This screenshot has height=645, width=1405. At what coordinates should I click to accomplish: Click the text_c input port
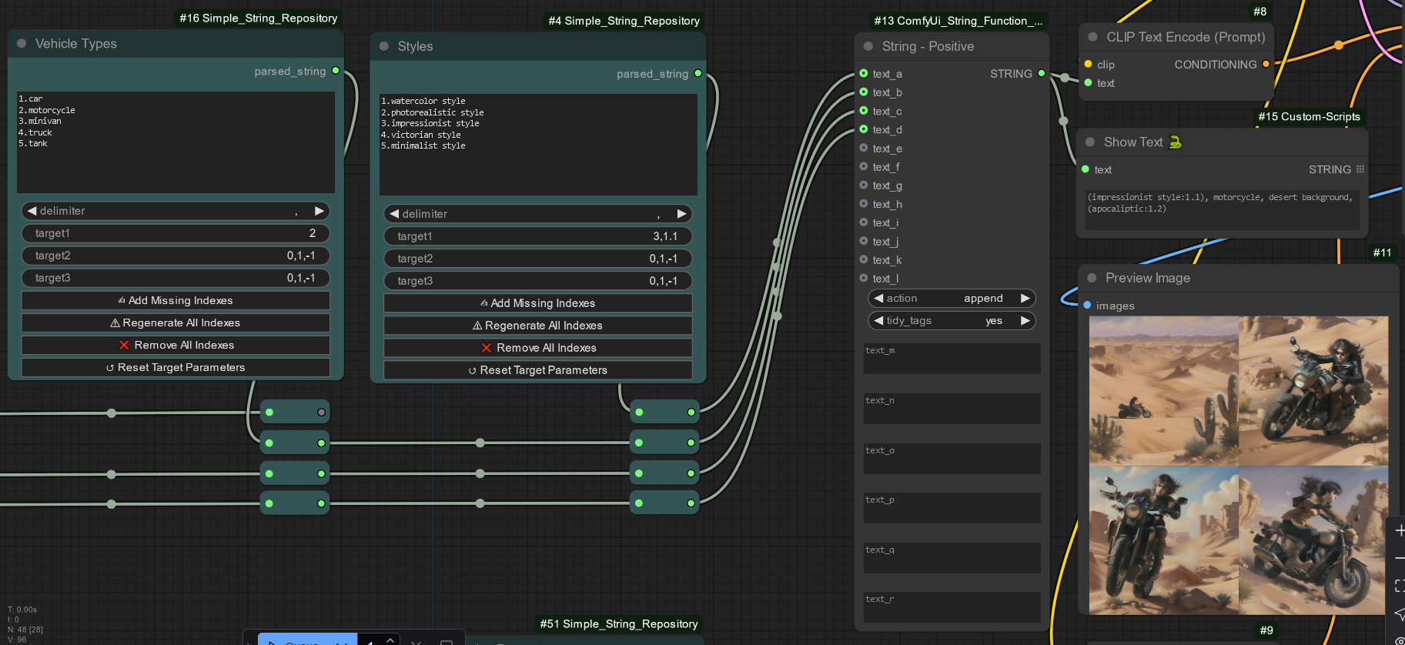pyautogui.click(x=864, y=111)
